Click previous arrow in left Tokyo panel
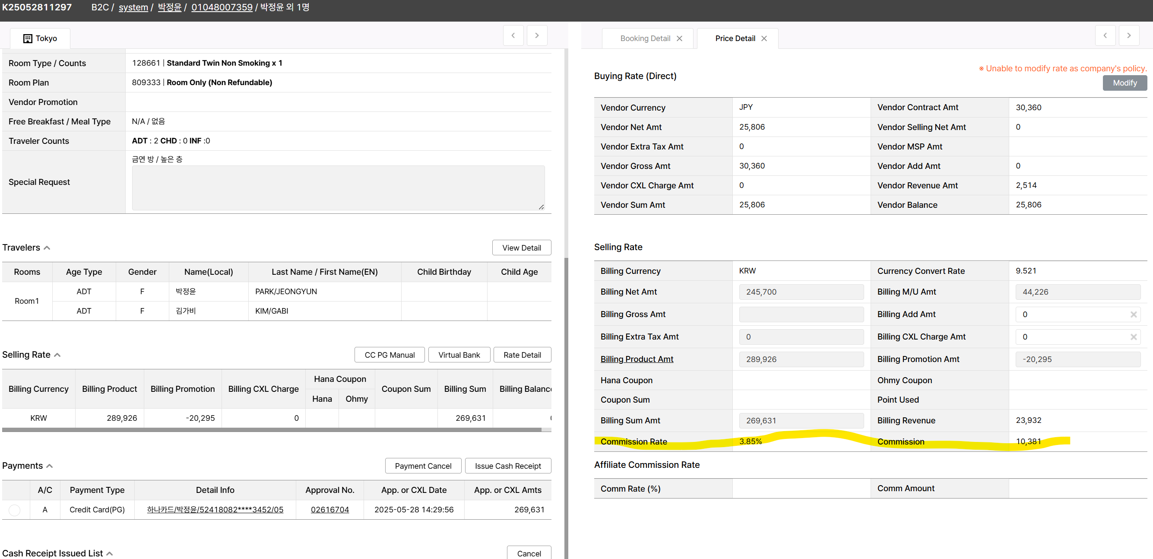The image size is (1153, 559). click(x=513, y=35)
